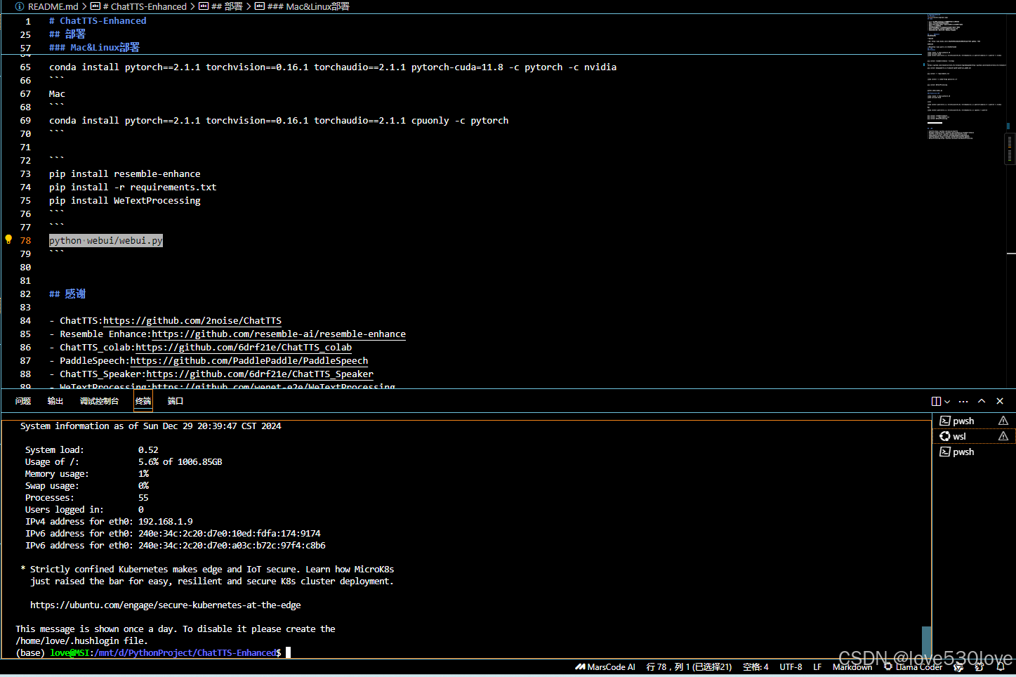Change file encoding via UTF-8
The width and height of the screenshot is (1016, 677).
tap(791, 667)
